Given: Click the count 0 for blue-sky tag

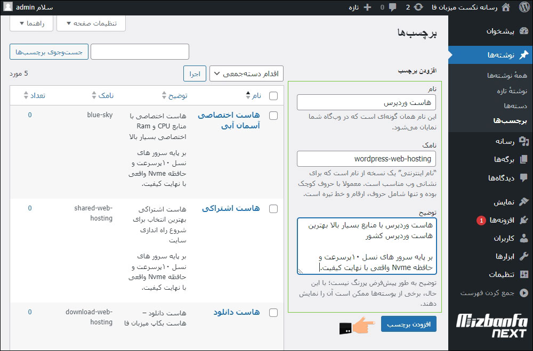Looking at the screenshot, I should coord(30,115).
